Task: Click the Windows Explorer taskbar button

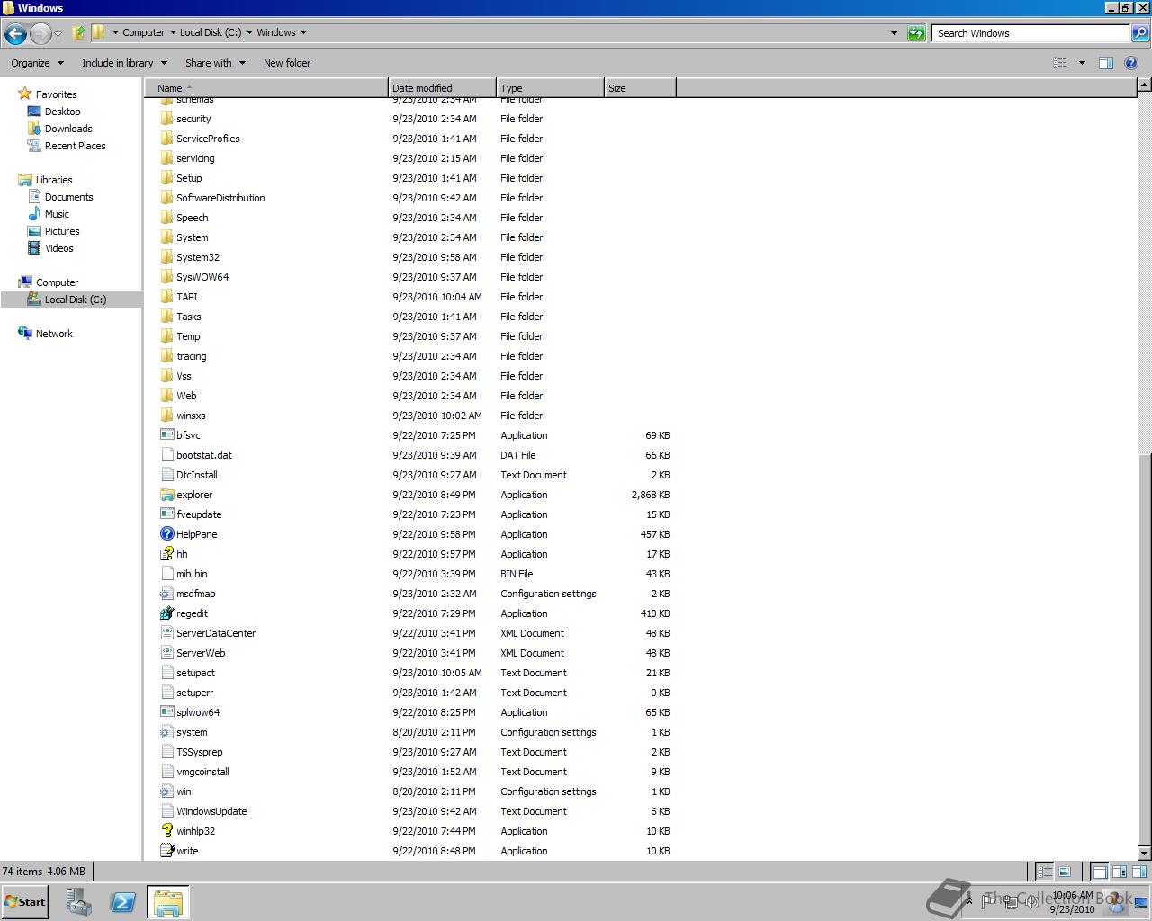Action: click(167, 902)
